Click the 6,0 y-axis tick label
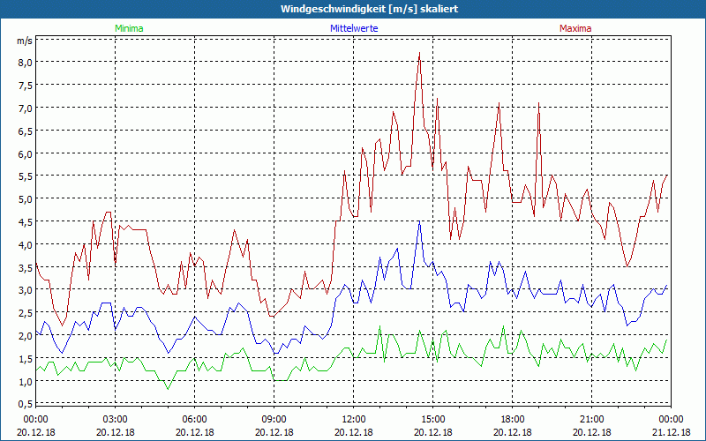Viewport: 706px width, 441px height. point(26,154)
